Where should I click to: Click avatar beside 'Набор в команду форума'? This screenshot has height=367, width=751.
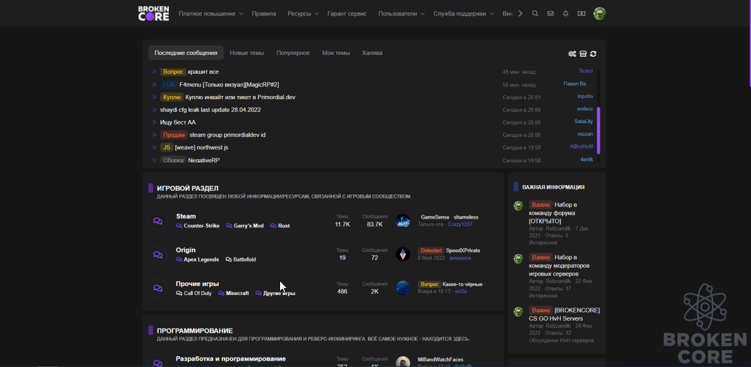click(518, 206)
